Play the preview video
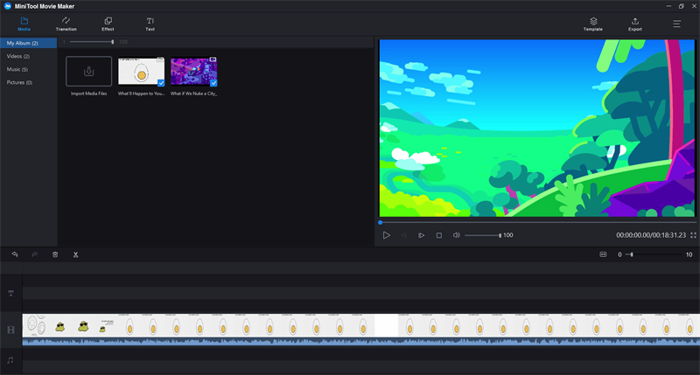This screenshot has width=700, height=375. pos(386,235)
